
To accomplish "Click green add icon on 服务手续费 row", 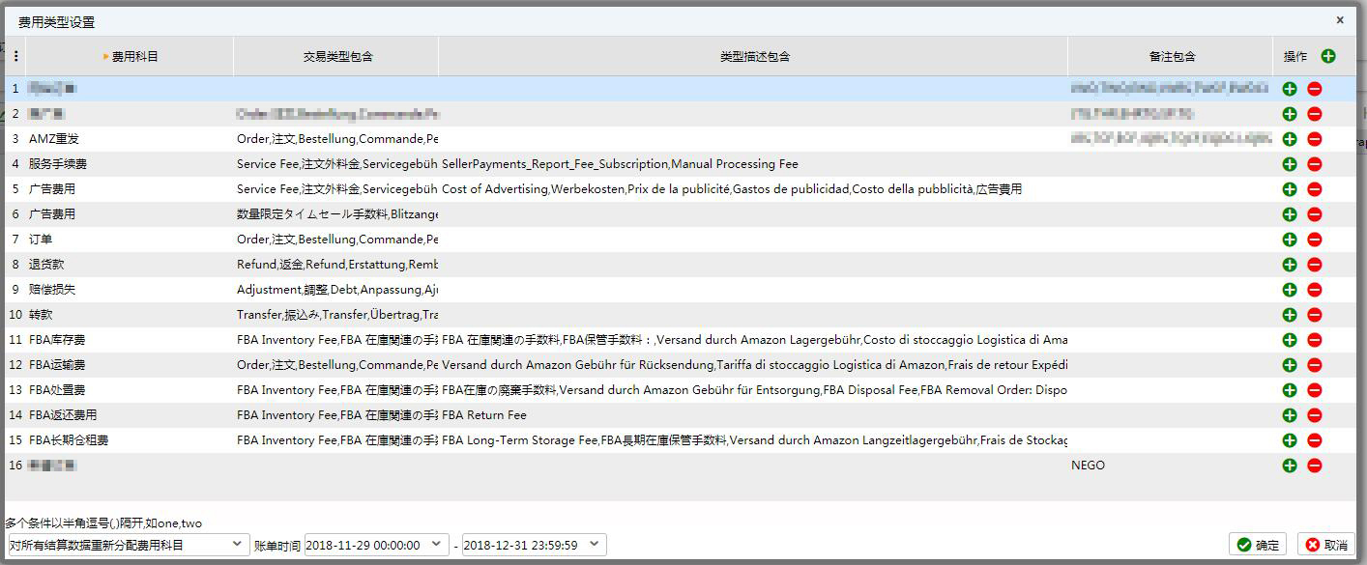I will point(1289,163).
